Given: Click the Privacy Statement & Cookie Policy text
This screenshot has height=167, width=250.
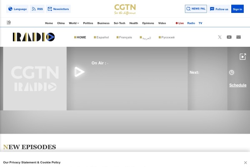Looking at the screenshot, I should pyautogui.click(x=32, y=162).
